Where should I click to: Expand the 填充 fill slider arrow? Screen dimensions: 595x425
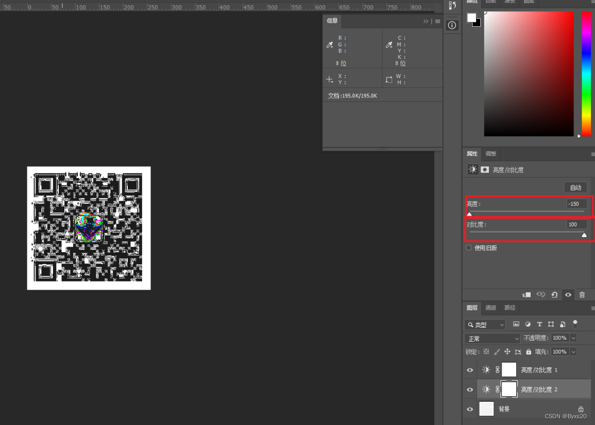[573, 351]
